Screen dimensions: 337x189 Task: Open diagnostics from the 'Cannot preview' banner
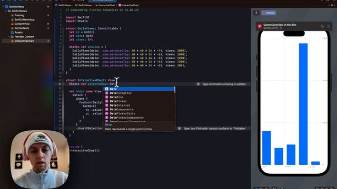322,26
